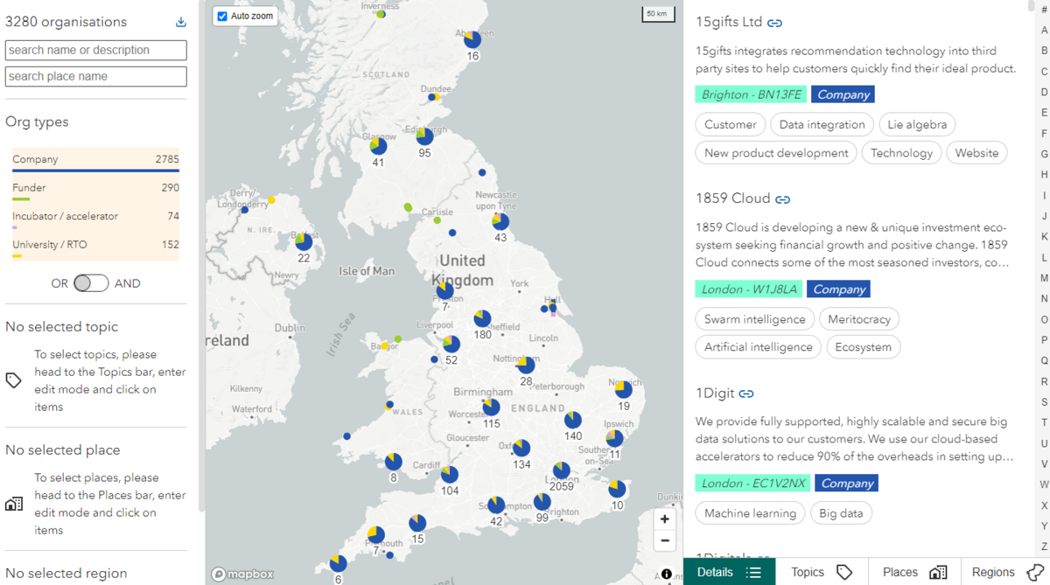Click the search place name field
Viewport: 1050px width, 585px height.
(96, 76)
